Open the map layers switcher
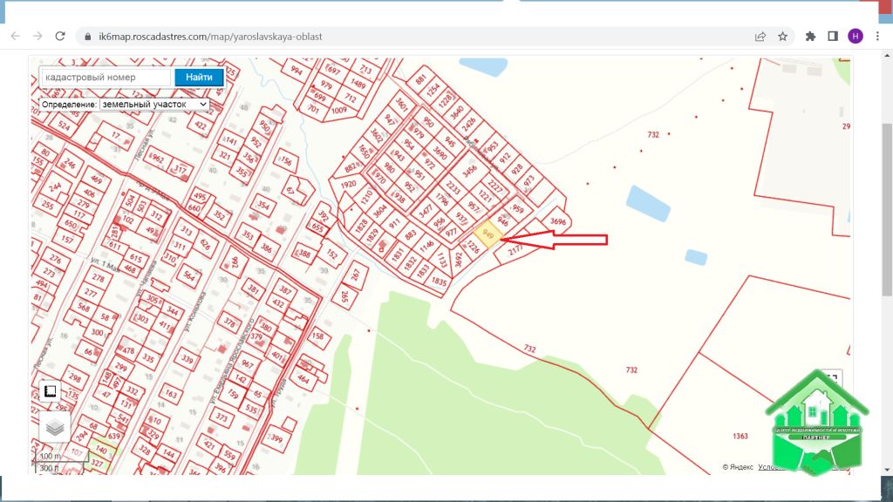 click(54, 427)
